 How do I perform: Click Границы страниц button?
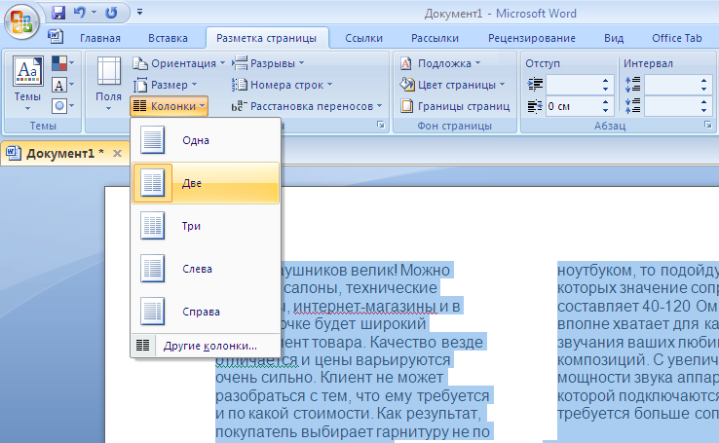[455, 106]
